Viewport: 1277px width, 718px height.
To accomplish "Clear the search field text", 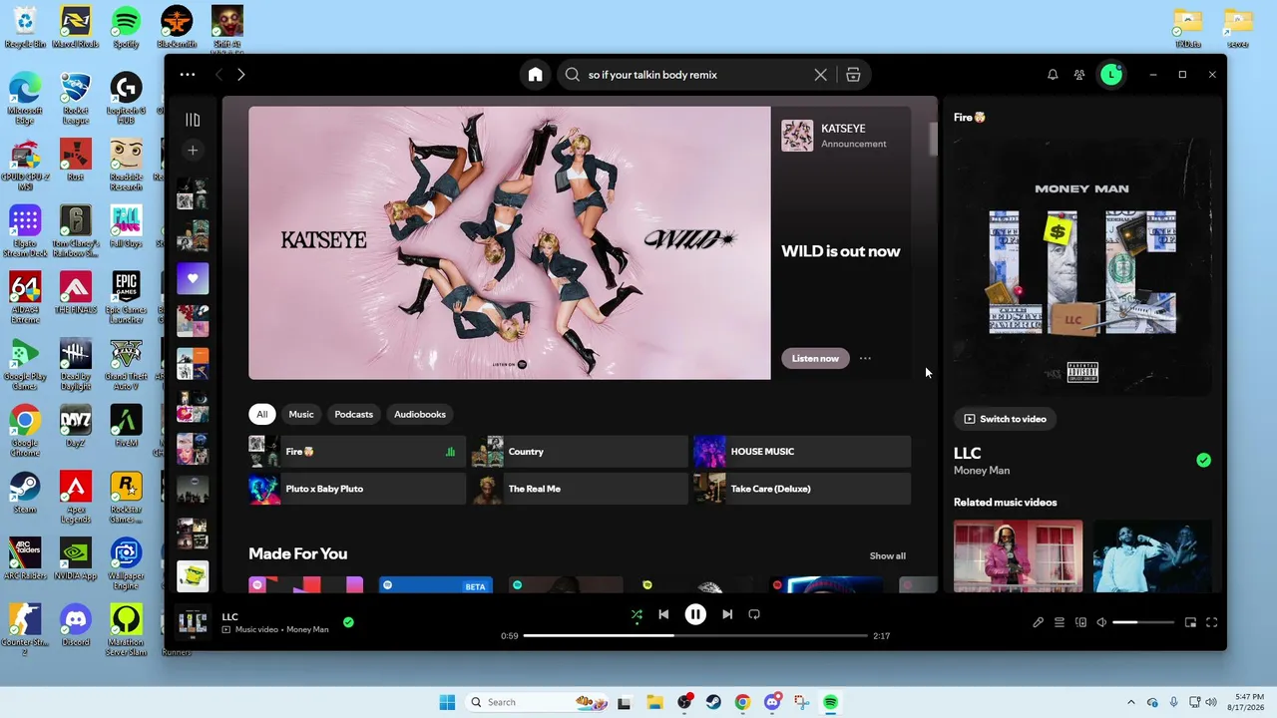I will point(820,75).
